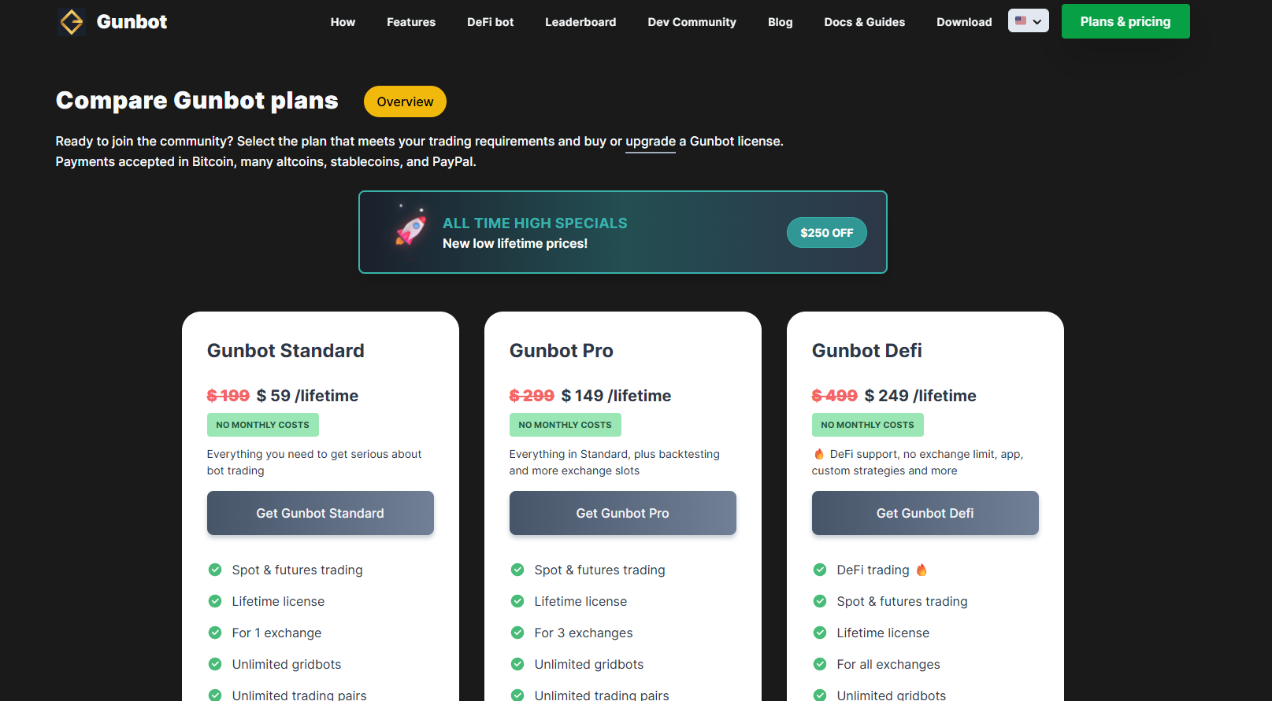Open the language selector dropdown arrow

click(1037, 21)
